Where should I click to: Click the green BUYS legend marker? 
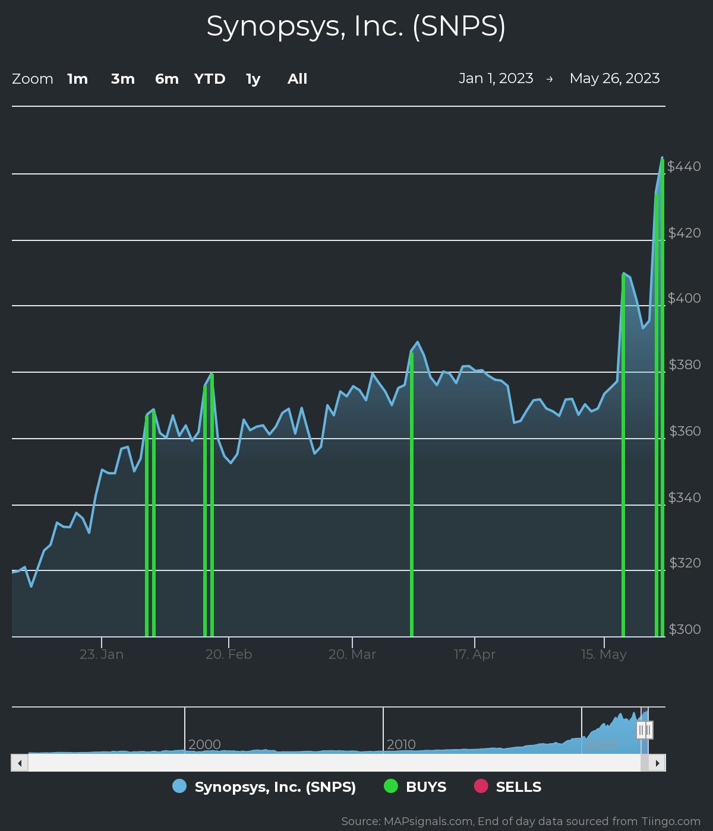point(390,786)
